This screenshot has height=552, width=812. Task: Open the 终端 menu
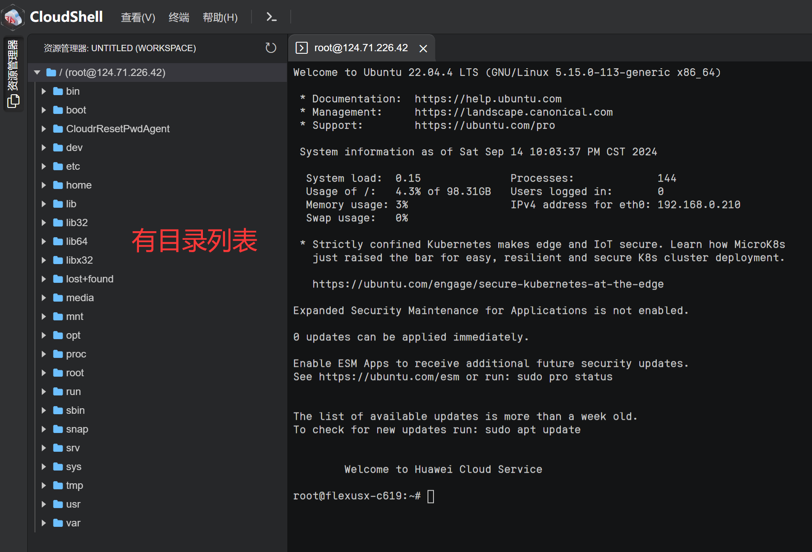(x=179, y=17)
